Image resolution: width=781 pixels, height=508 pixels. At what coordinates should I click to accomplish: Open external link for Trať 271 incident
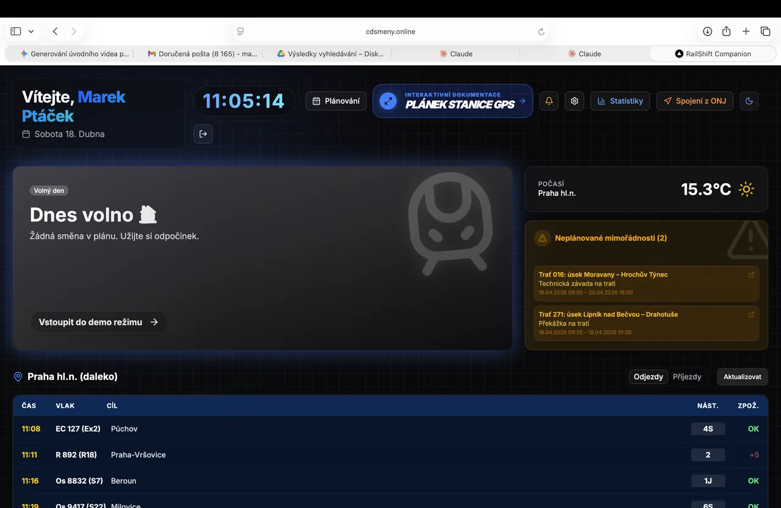(x=751, y=314)
